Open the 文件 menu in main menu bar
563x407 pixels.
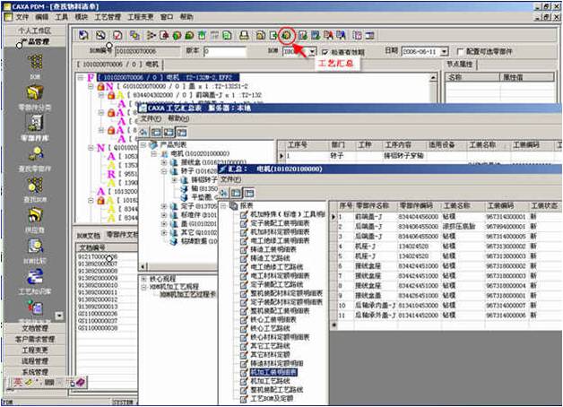22,17
